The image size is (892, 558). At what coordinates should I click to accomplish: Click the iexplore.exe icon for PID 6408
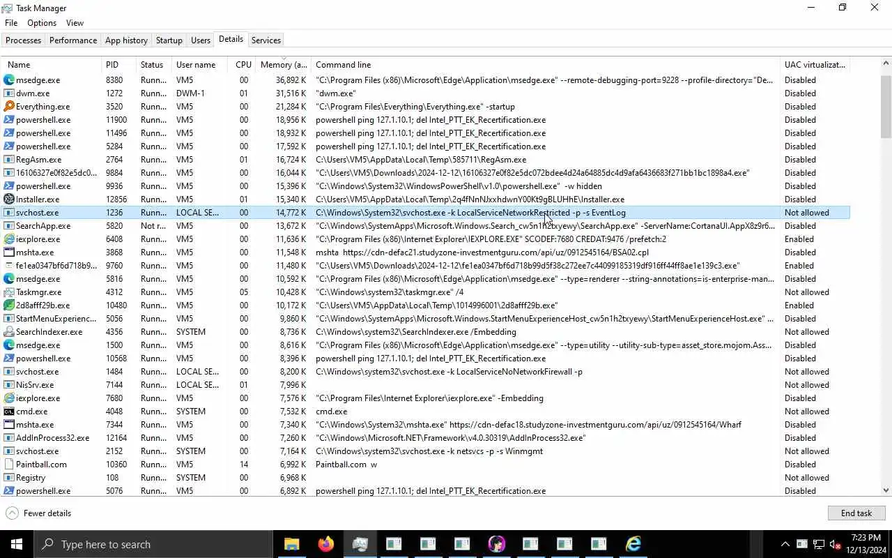[9, 239]
